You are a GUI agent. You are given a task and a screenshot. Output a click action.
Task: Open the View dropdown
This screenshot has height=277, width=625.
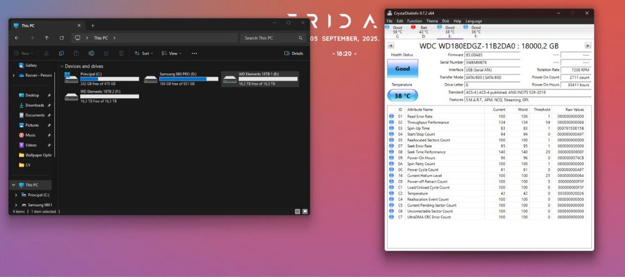coord(171,53)
